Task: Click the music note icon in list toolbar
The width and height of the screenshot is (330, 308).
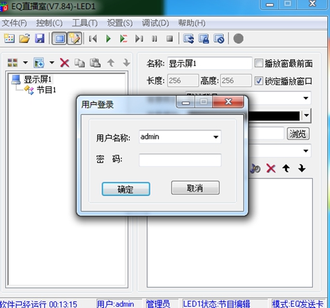Action: tap(255, 168)
